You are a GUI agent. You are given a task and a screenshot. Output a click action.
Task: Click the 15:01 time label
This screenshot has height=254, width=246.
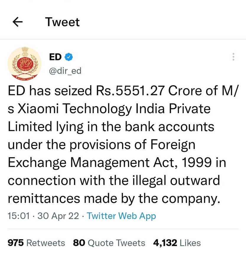(19, 216)
